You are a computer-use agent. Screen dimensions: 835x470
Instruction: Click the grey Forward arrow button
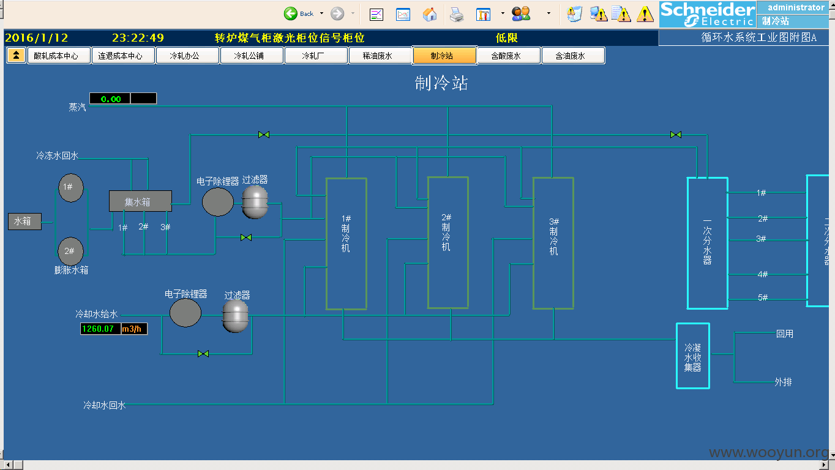337,13
